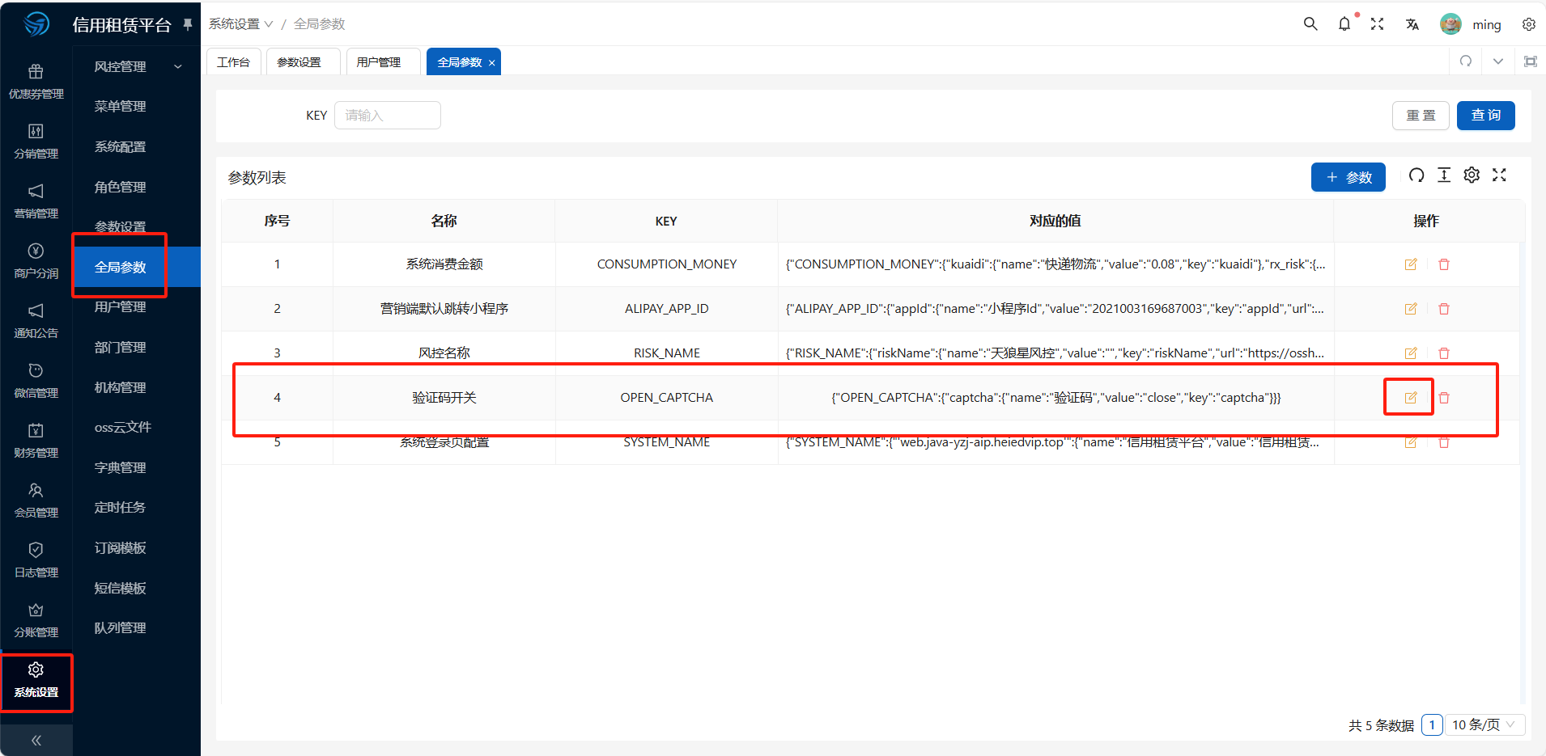
Task: Switch language with the translate icon
Action: (1412, 24)
